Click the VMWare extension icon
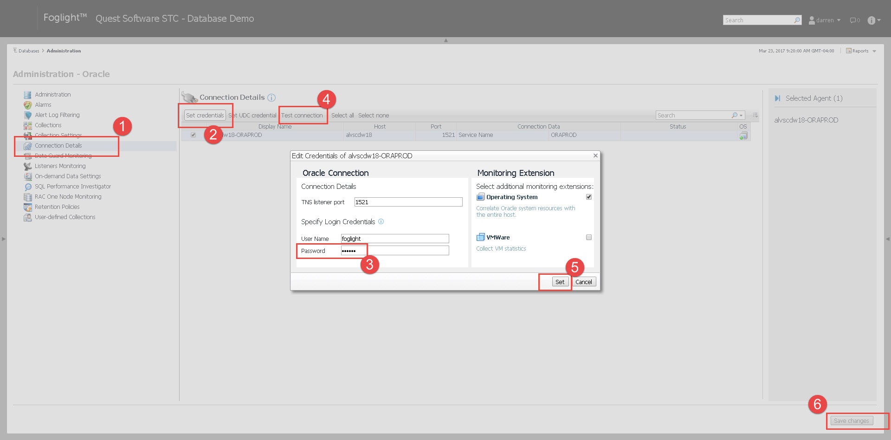The width and height of the screenshot is (891, 440). (x=480, y=237)
